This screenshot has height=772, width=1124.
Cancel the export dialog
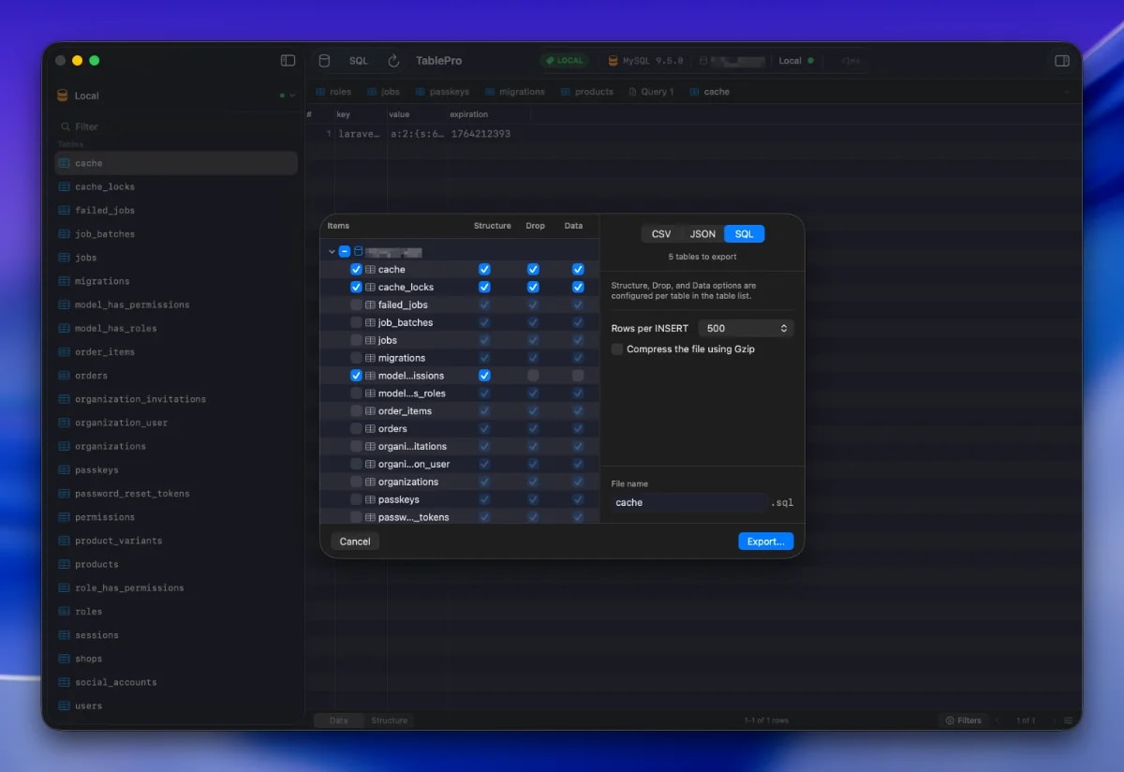pyautogui.click(x=355, y=541)
